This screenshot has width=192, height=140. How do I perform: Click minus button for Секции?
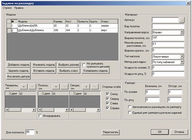pyautogui.click(x=95, y=87)
